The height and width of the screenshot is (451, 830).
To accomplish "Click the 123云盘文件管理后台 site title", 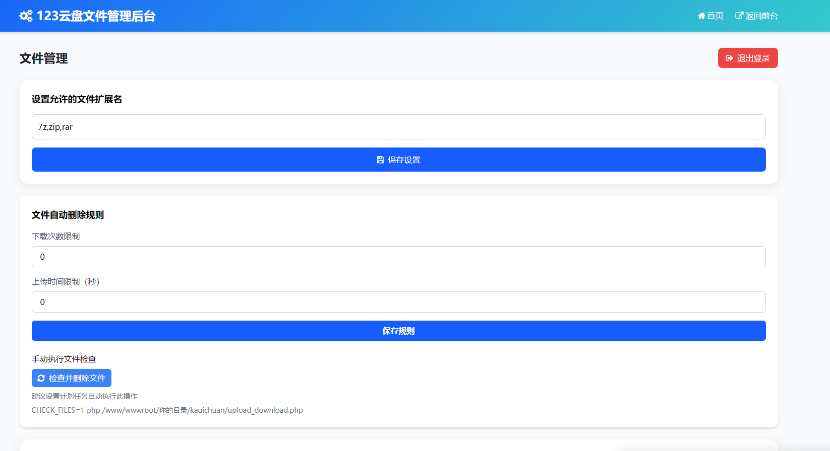I will click(96, 16).
